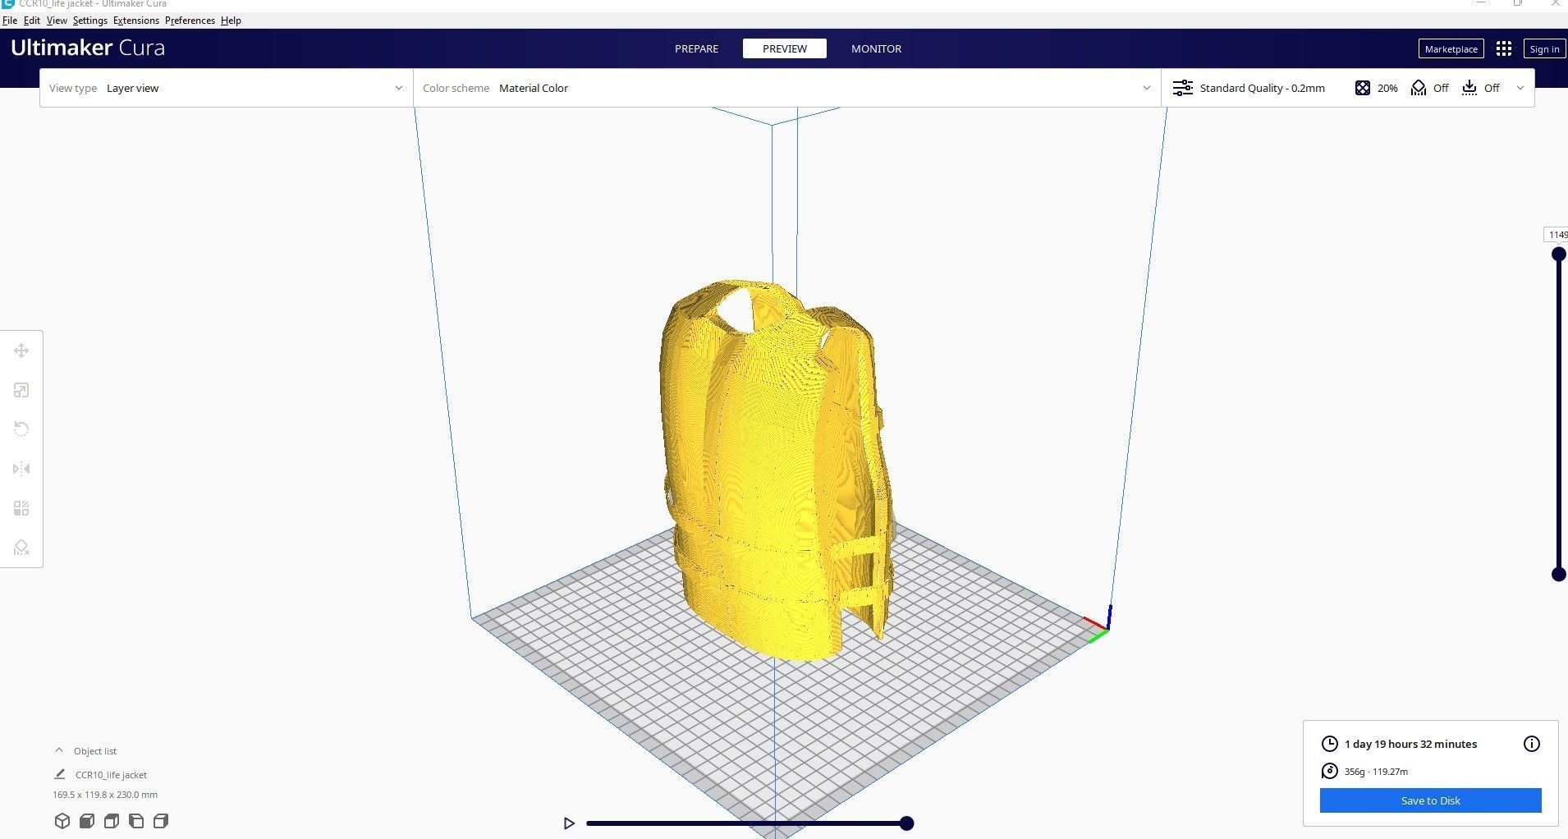Image resolution: width=1568 pixels, height=839 pixels.
Task: Switch to front view icon
Action: [x=87, y=821]
